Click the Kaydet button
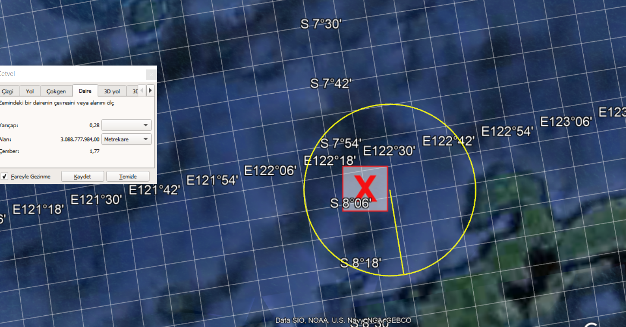This screenshot has height=327, width=626. point(82,176)
